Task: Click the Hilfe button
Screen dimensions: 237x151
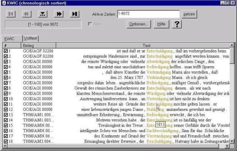Action: coord(161,24)
